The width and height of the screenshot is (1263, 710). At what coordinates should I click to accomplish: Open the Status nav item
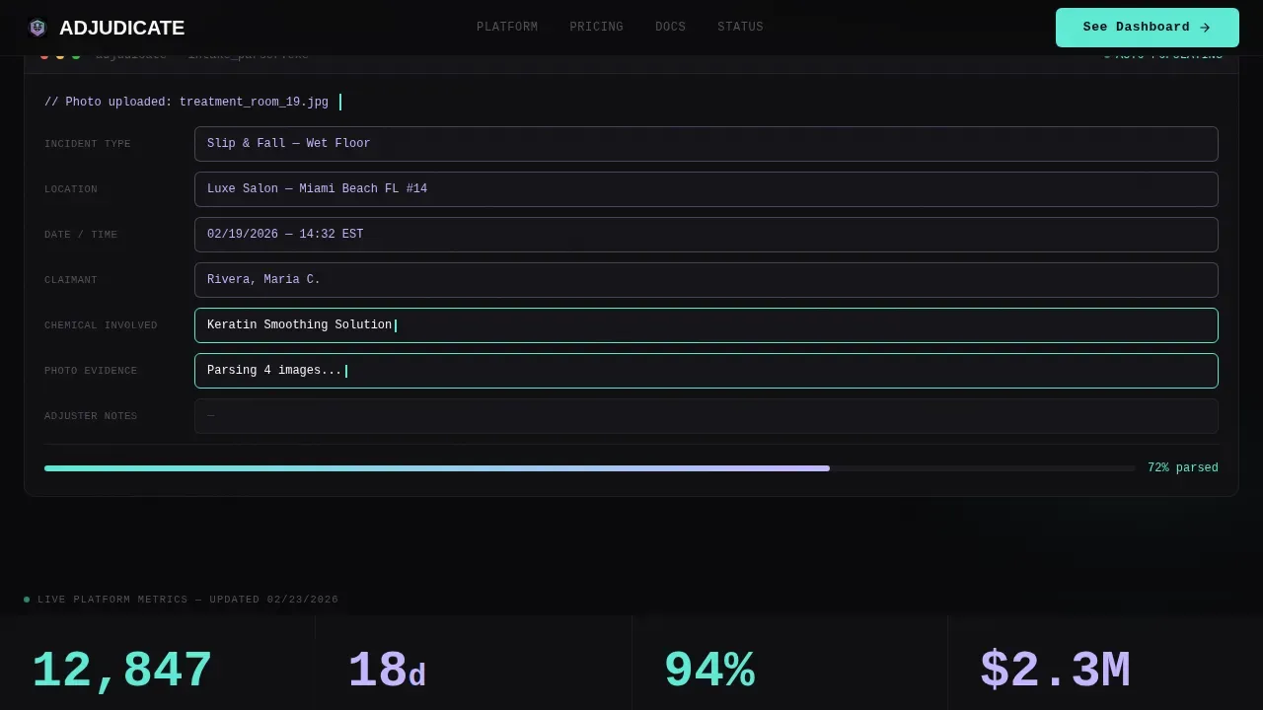pyautogui.click(x=740, y=27)
